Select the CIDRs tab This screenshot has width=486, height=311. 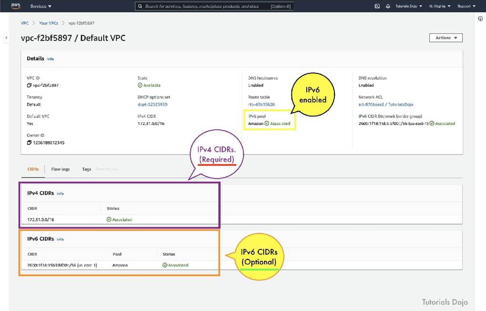pyautogui.click(x=33, y=169)
